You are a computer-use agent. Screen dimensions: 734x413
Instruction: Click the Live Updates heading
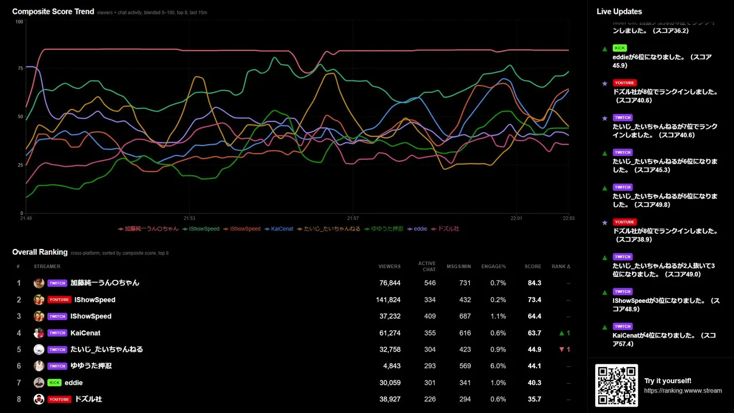(619, 11)
